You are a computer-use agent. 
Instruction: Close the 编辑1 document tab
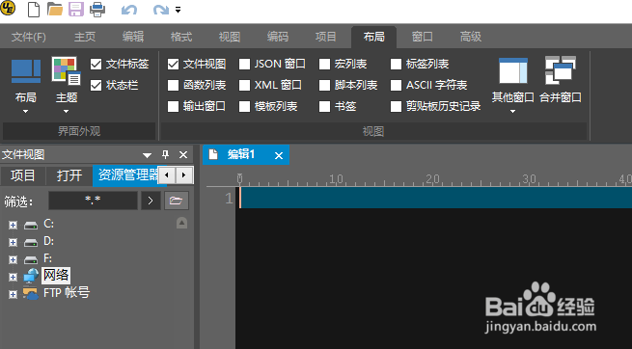pos(279,156)
